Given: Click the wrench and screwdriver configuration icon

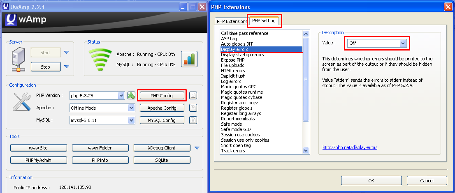Looking at the screenshot, I should click(22, 102).
